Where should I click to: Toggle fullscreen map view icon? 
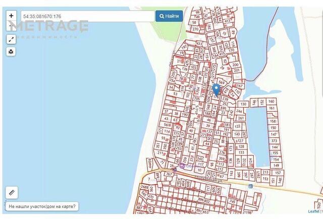(11, 39)
